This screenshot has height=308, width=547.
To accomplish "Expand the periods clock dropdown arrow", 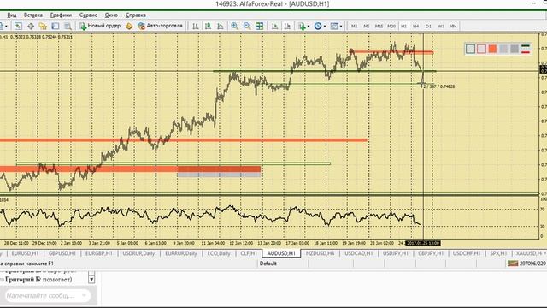I will (325, 27).
